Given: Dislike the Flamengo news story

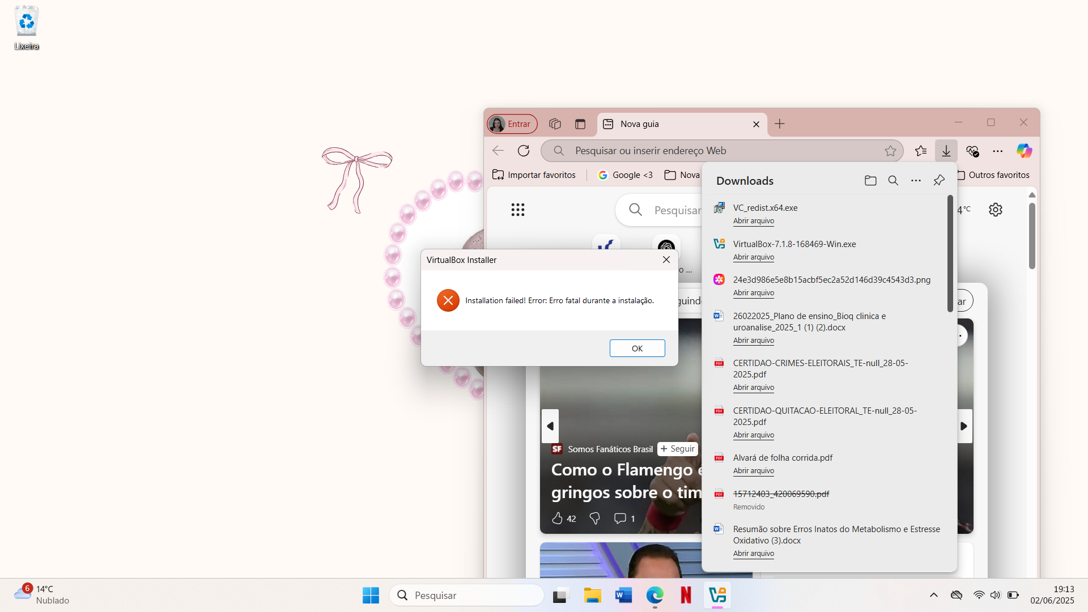Looking at the screenshot, I should click(594, 518).
